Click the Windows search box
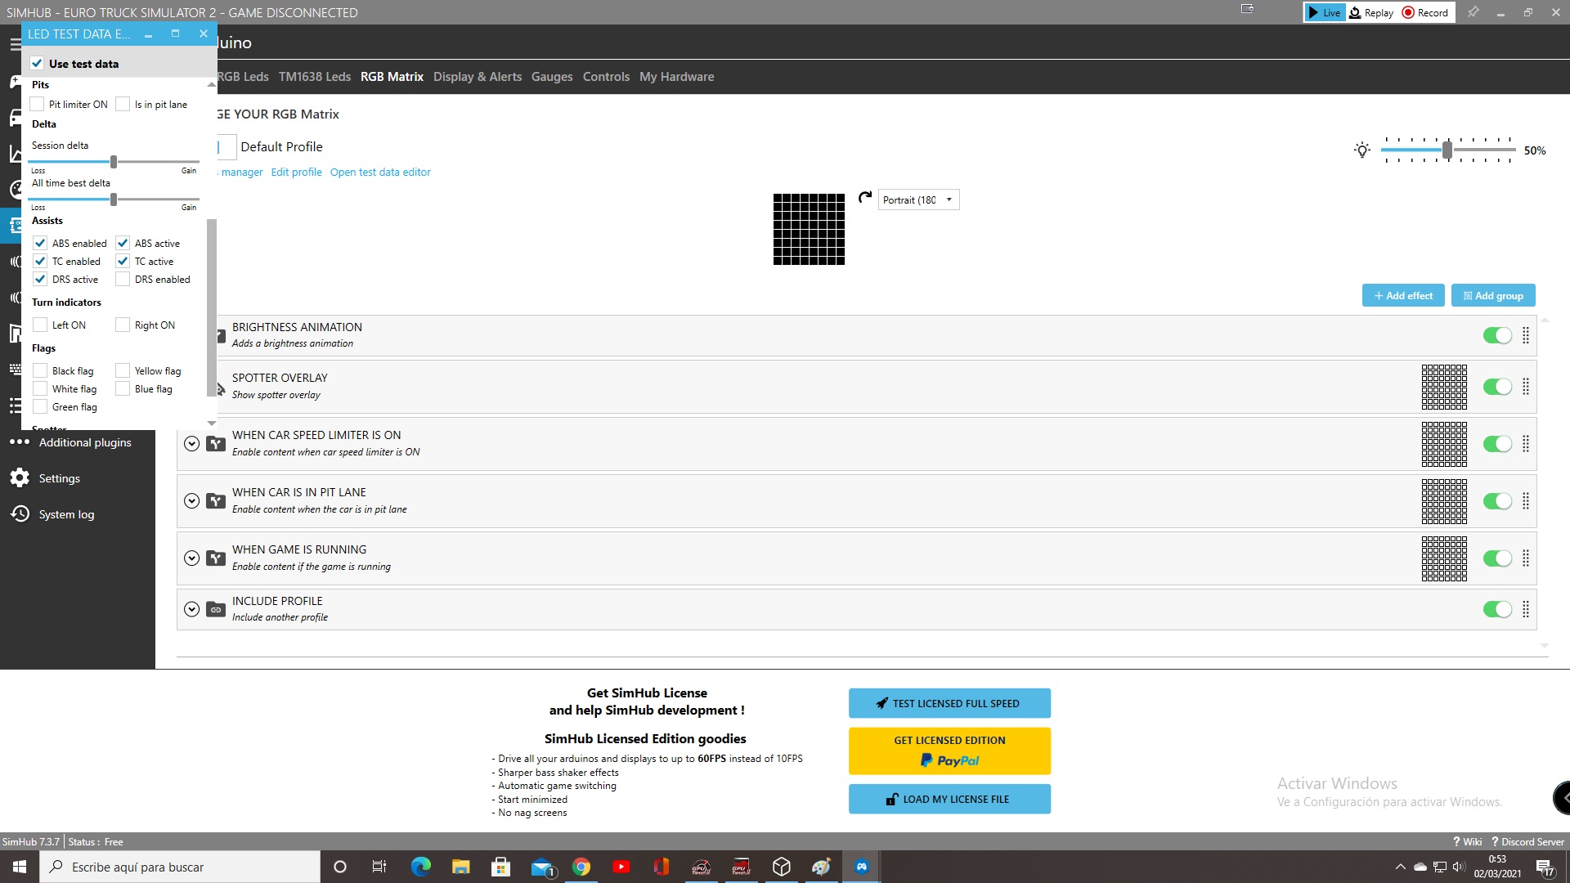The height and width of the screenshot is (883, 1570). (x=180, y=867)
